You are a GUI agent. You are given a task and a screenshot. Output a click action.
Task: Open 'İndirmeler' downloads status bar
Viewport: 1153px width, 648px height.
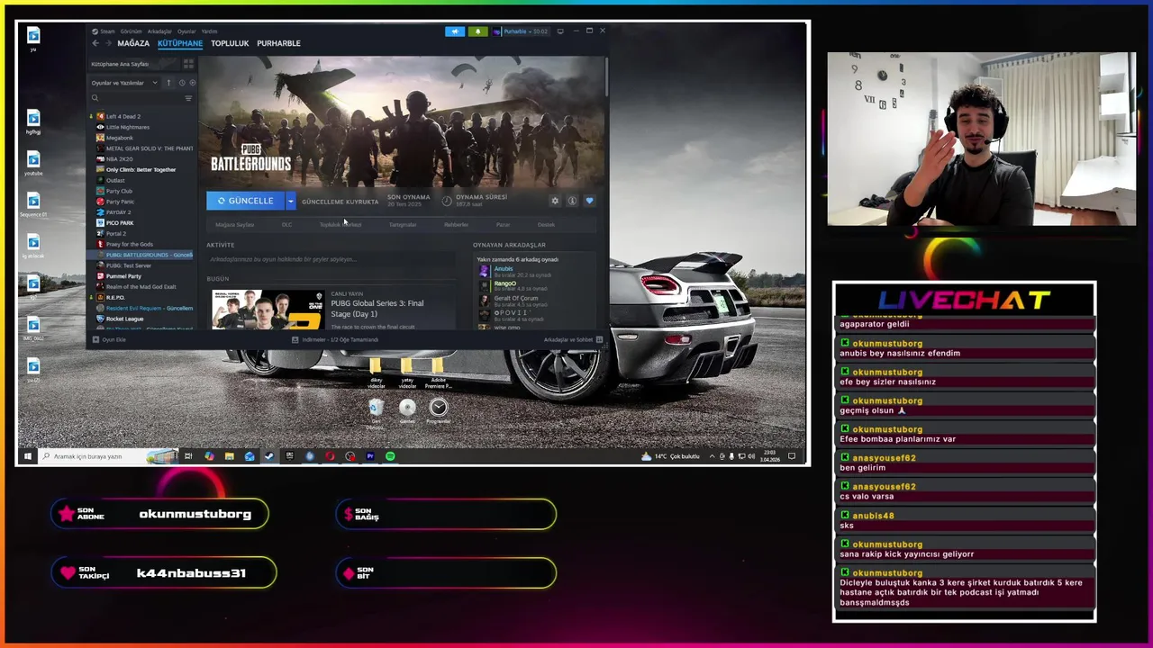tap(335, 340)
